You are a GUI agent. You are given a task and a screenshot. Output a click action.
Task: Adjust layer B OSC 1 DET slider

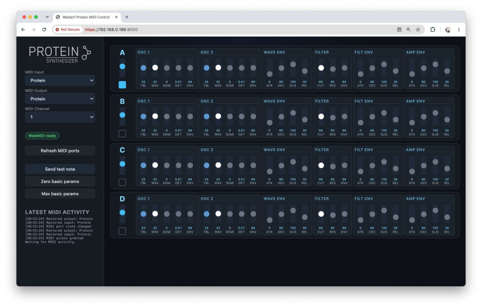pyautogui.click(x=178, y=117)
